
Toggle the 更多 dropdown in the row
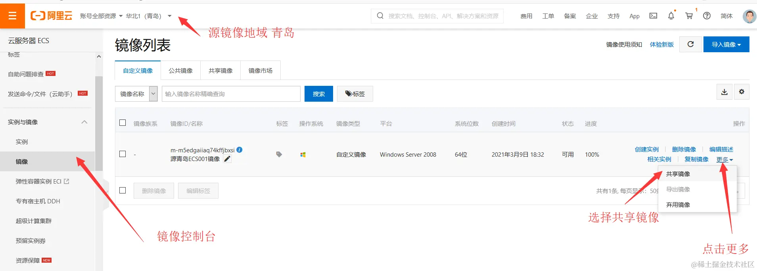point(724,159)
